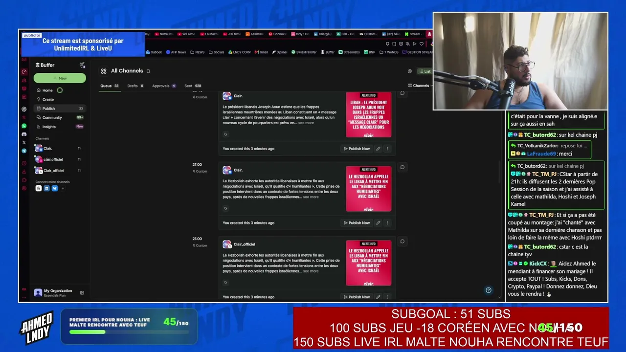This screenshot has height=352, width=626.
Task: Collapse the sidebar with the panel icon
Action: point(82,293)
